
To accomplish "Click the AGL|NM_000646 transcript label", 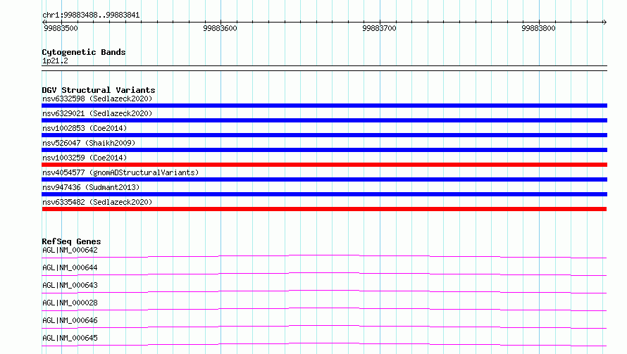I will (x=70, y=320).
